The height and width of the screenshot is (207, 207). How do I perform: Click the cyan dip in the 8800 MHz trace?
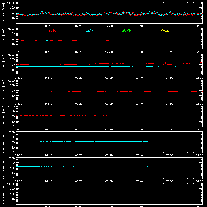pos(147,168)
